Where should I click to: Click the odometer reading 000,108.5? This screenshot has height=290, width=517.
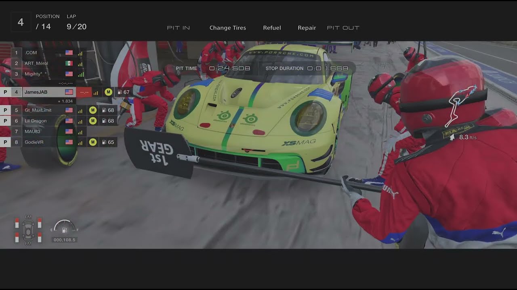point(65,240)
